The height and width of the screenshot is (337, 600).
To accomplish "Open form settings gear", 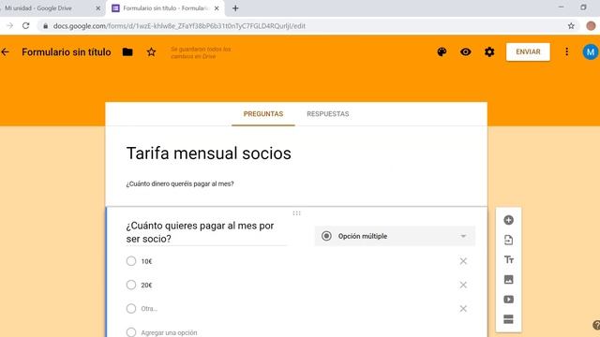I will click(489, 52).
